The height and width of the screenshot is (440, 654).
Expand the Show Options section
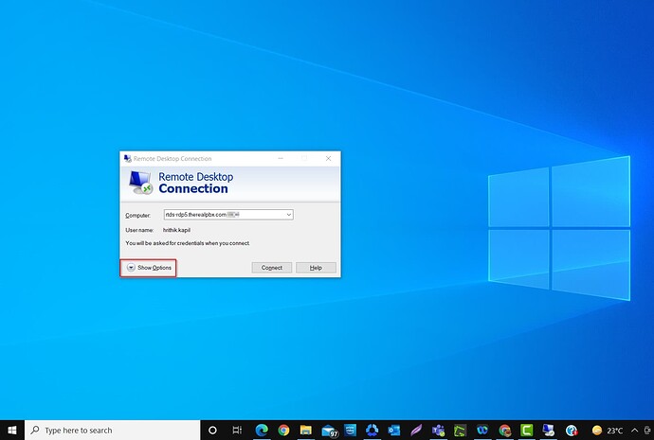149,268
